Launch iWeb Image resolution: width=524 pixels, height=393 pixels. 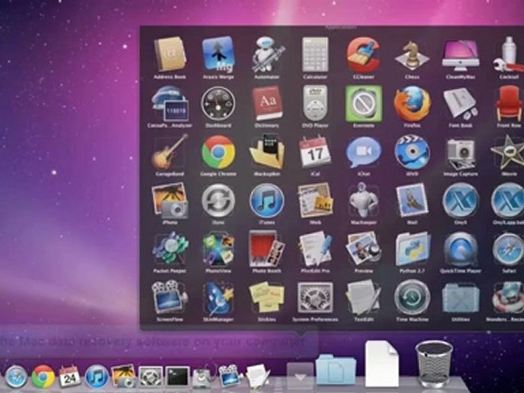315,200
